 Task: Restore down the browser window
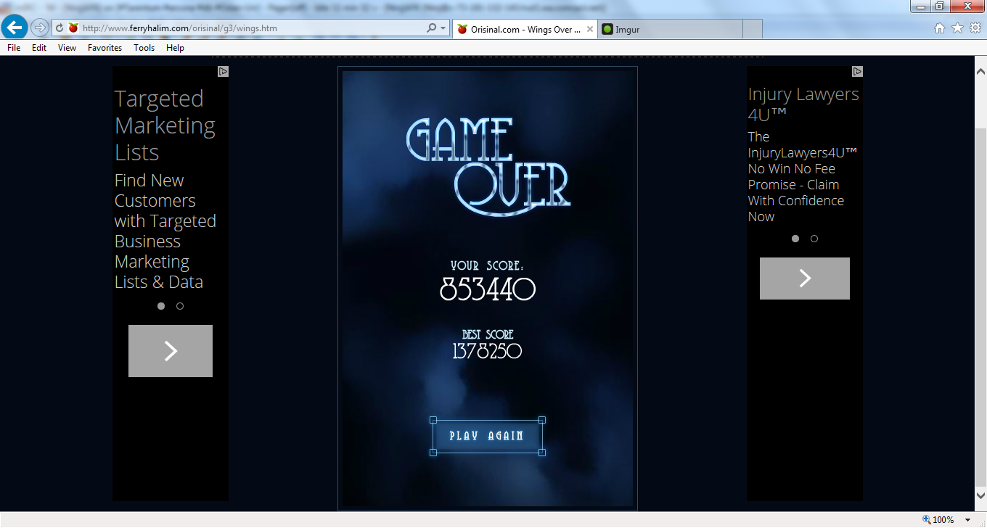[x=940, y=7]
